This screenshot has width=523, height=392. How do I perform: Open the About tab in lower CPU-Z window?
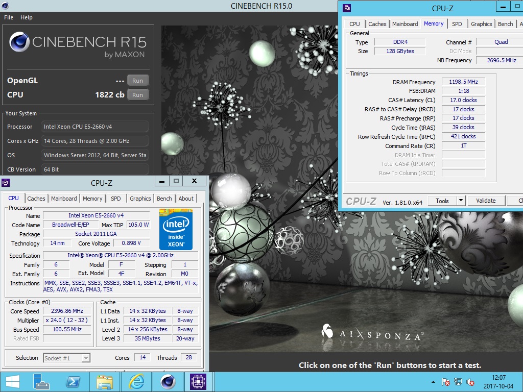[186, 199]
